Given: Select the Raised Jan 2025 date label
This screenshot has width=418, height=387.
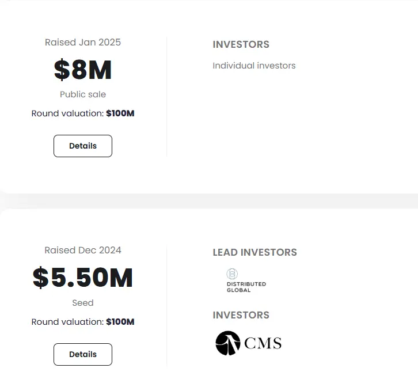Looking at the screenshot, I should tap(83, 42).
